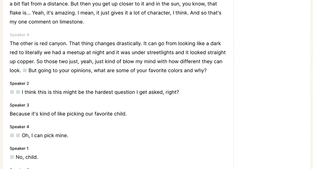Click the text "Oh, I can pick mine."

[45, 136]
